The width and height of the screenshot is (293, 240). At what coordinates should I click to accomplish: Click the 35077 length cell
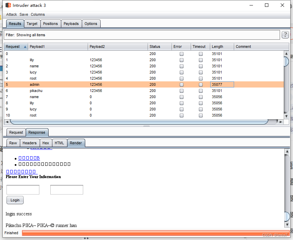(222, 84)
